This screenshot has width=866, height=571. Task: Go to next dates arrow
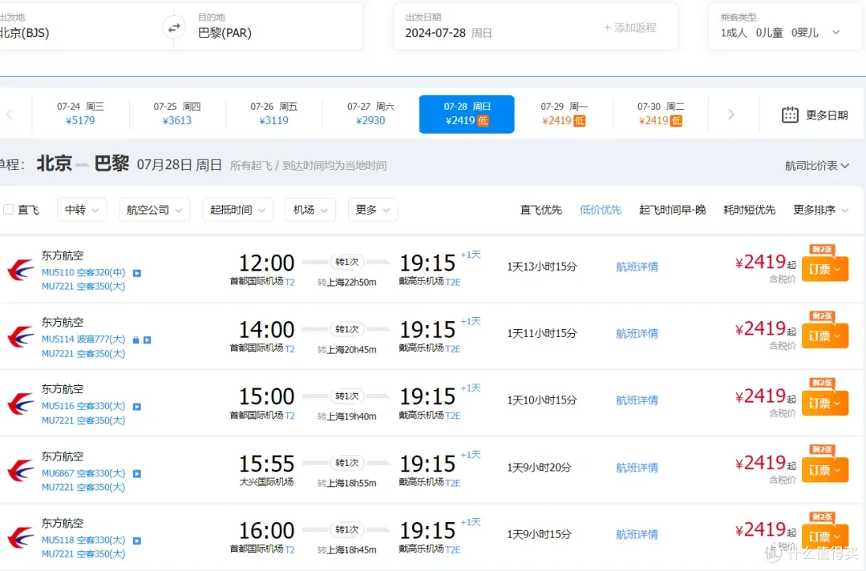[731, 115]
